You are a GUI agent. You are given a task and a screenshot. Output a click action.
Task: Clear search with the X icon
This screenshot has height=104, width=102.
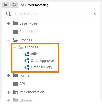click(95, 14)
